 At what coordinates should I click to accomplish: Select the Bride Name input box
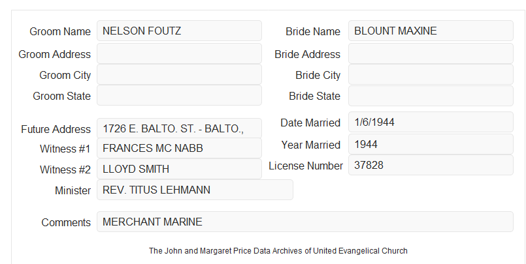(431, 31)
